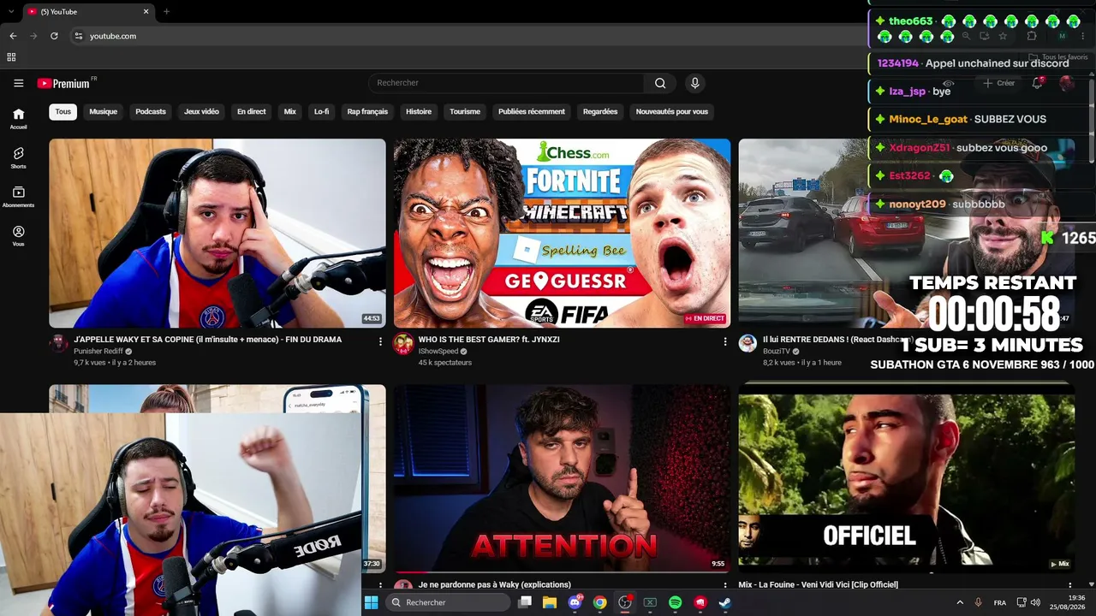
Task: Open Discord from the taskbar
Action: tap(575, 602)
